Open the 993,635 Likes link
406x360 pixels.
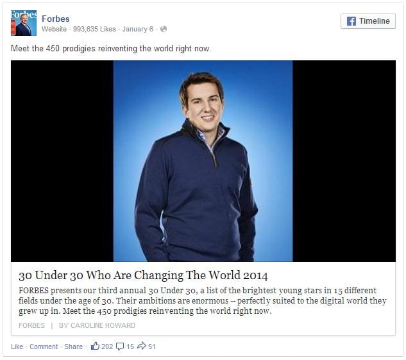(x=94, y=29)
